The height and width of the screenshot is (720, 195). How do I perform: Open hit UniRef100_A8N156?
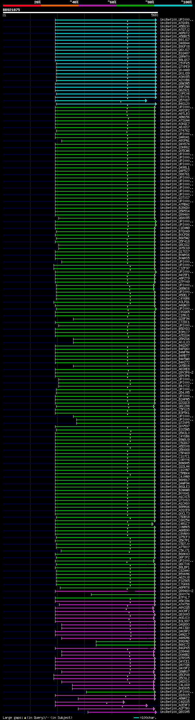click(175, 117)
